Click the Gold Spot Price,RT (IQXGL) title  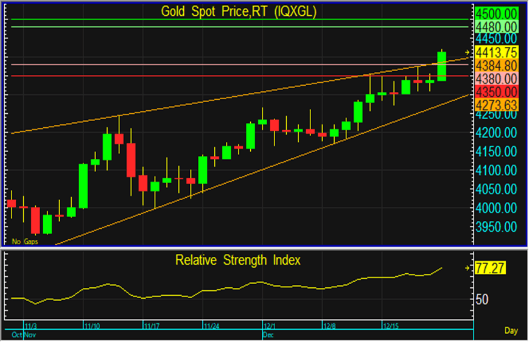coord(238,12)
